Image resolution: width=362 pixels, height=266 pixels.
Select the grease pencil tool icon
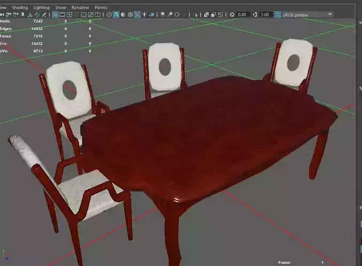[x=44, y=15]
